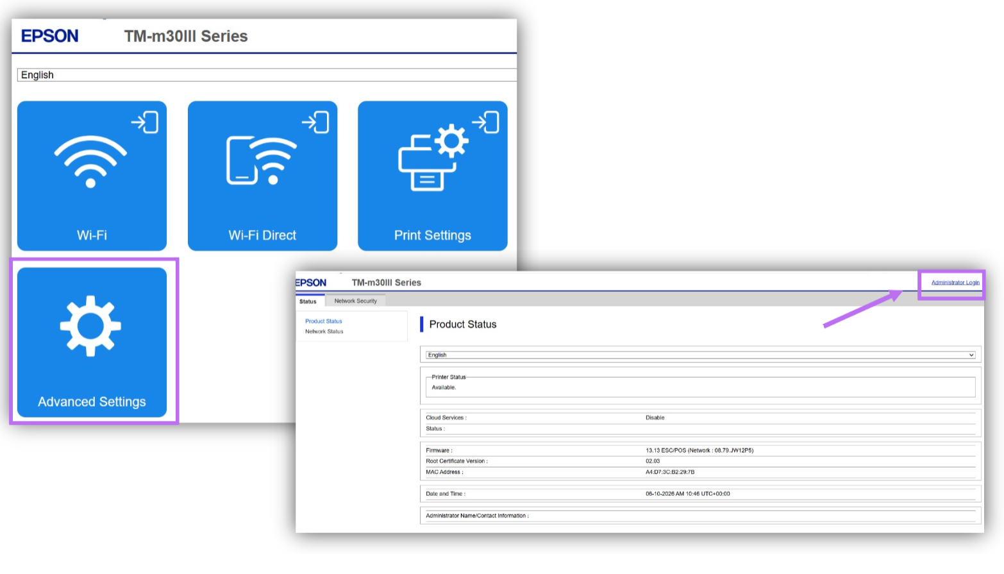Select Network Status in the sidebar
This screenshot has width=1004, height=574.
click(x=324, y=332)
